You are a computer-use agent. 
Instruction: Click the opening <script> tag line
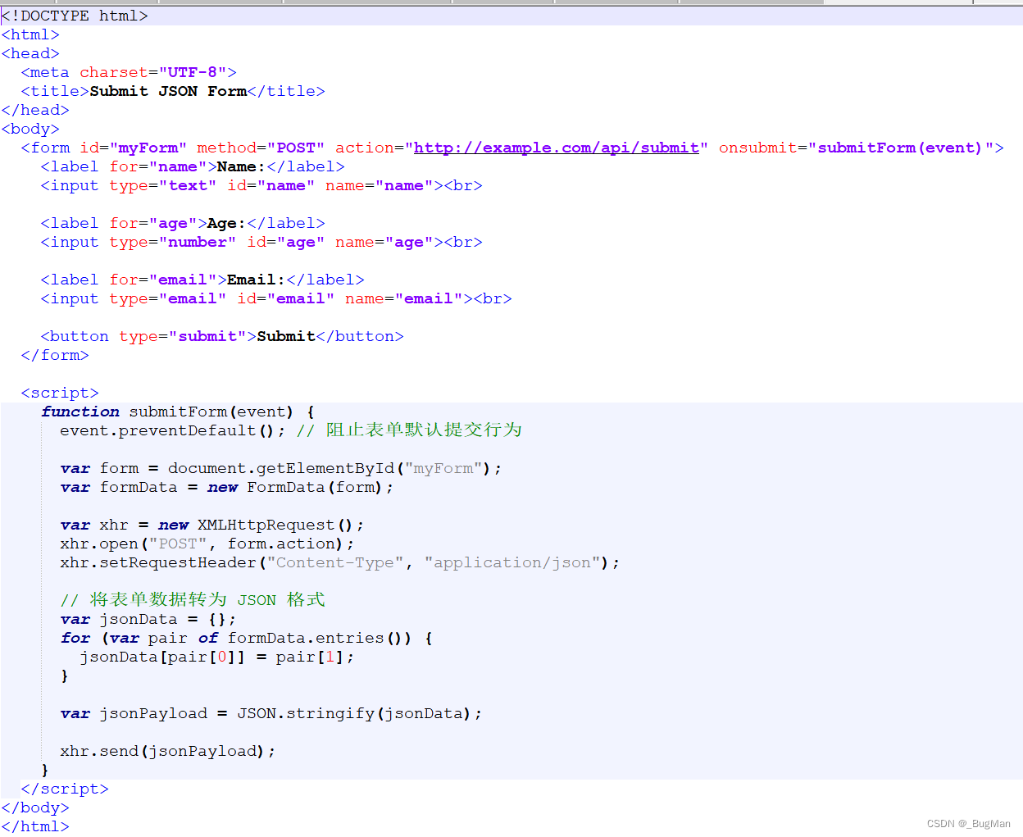60,393
